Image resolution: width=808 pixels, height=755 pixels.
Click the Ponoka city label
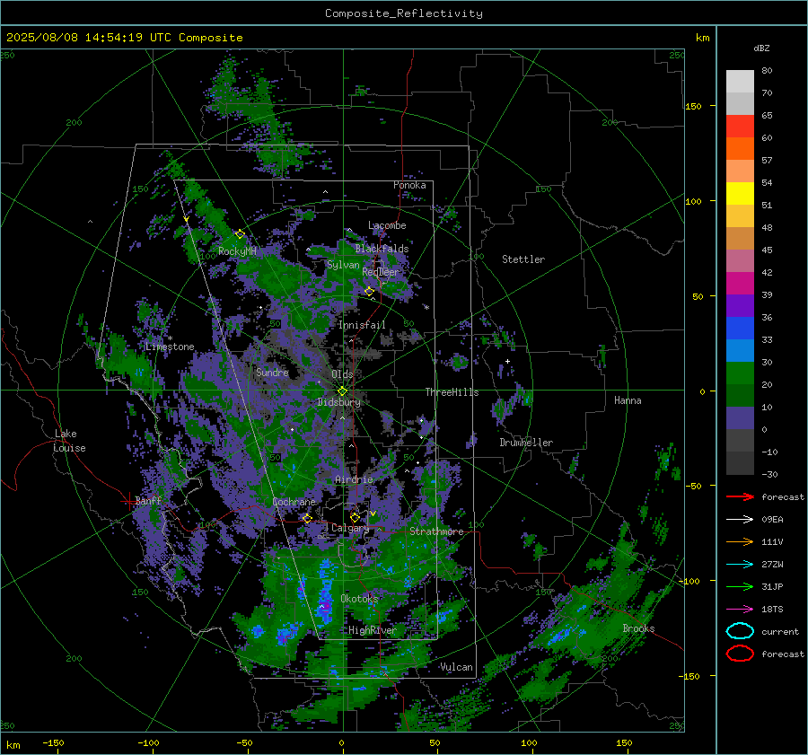409,185
